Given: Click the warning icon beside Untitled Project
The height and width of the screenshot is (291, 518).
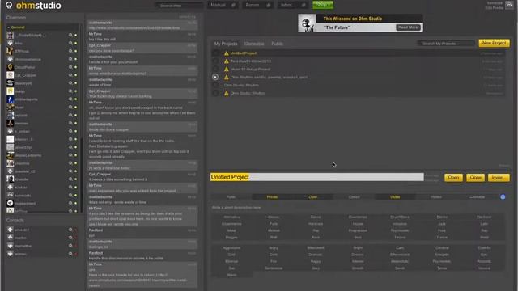Looking at the screenshot, I should [227, 53].
